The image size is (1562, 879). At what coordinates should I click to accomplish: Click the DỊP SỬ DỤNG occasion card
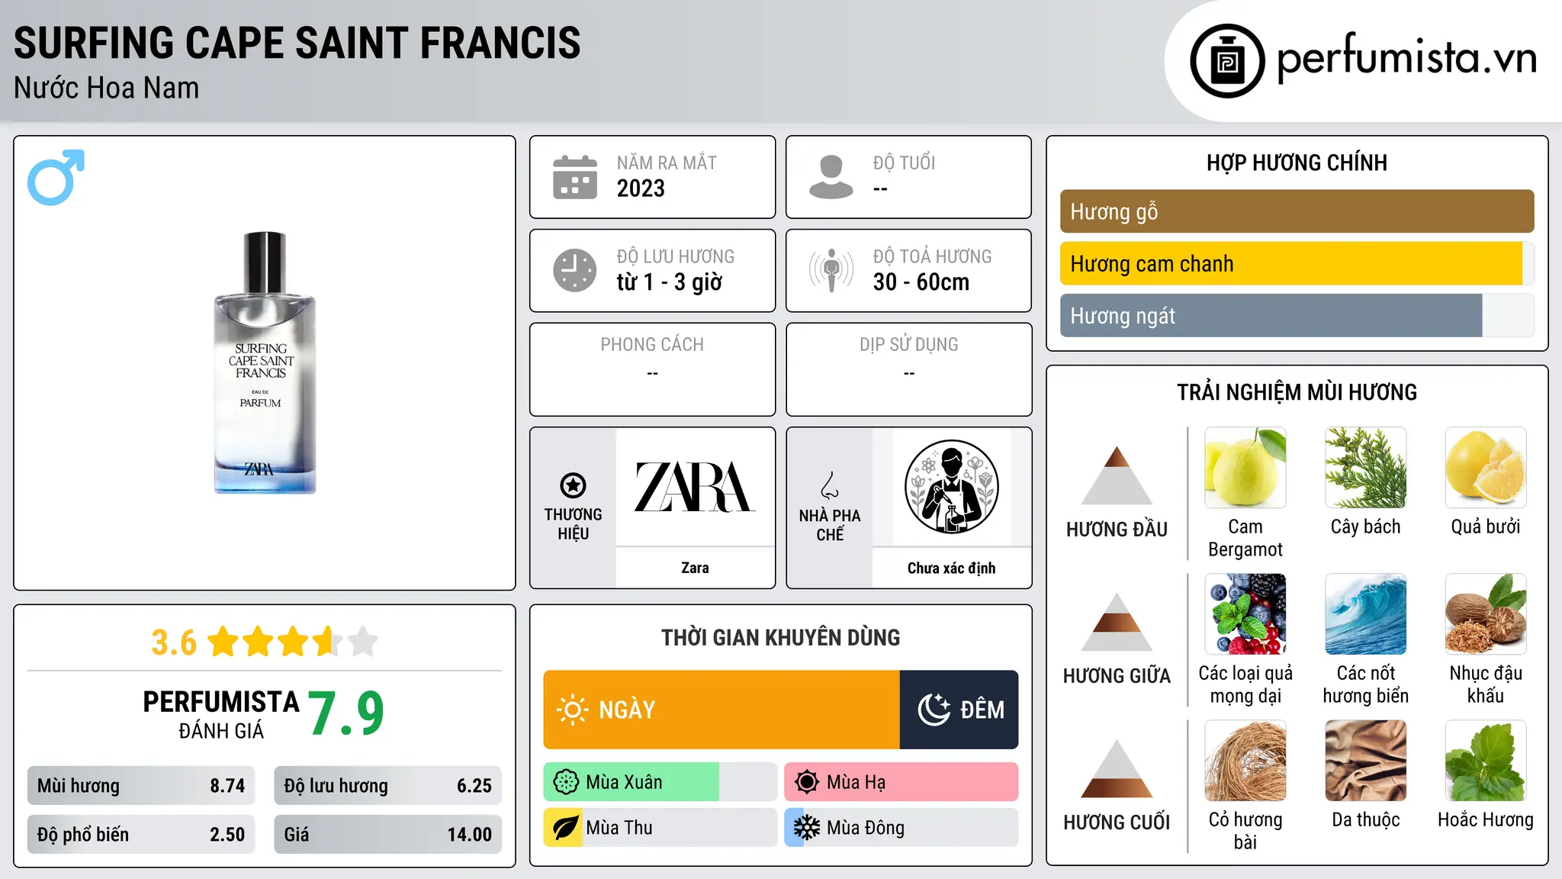click(908, 369)
